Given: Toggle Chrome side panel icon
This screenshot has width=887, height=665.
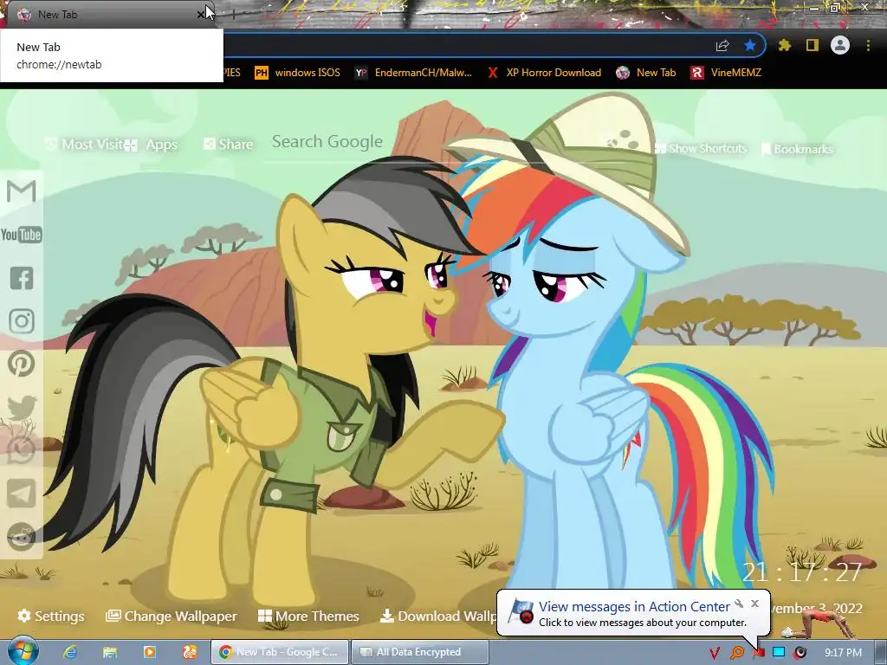Looking at the screenshot, I should pyautogui.click(x=813, y=45).
